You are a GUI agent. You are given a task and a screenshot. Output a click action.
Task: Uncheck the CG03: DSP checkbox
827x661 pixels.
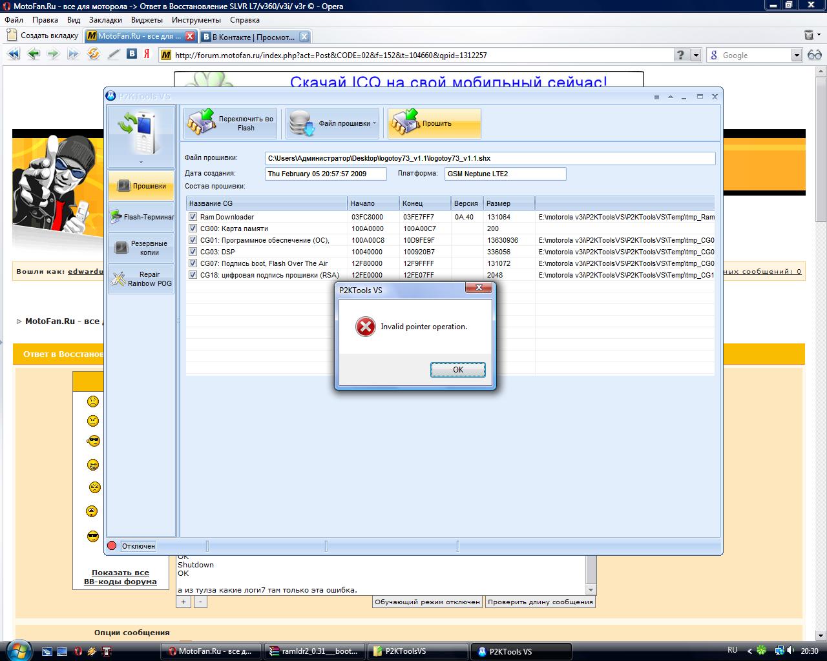[x=193, y=252]
